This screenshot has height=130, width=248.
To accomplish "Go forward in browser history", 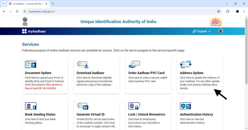I will point(10,11).
